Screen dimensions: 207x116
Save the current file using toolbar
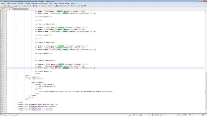(6, 6)
